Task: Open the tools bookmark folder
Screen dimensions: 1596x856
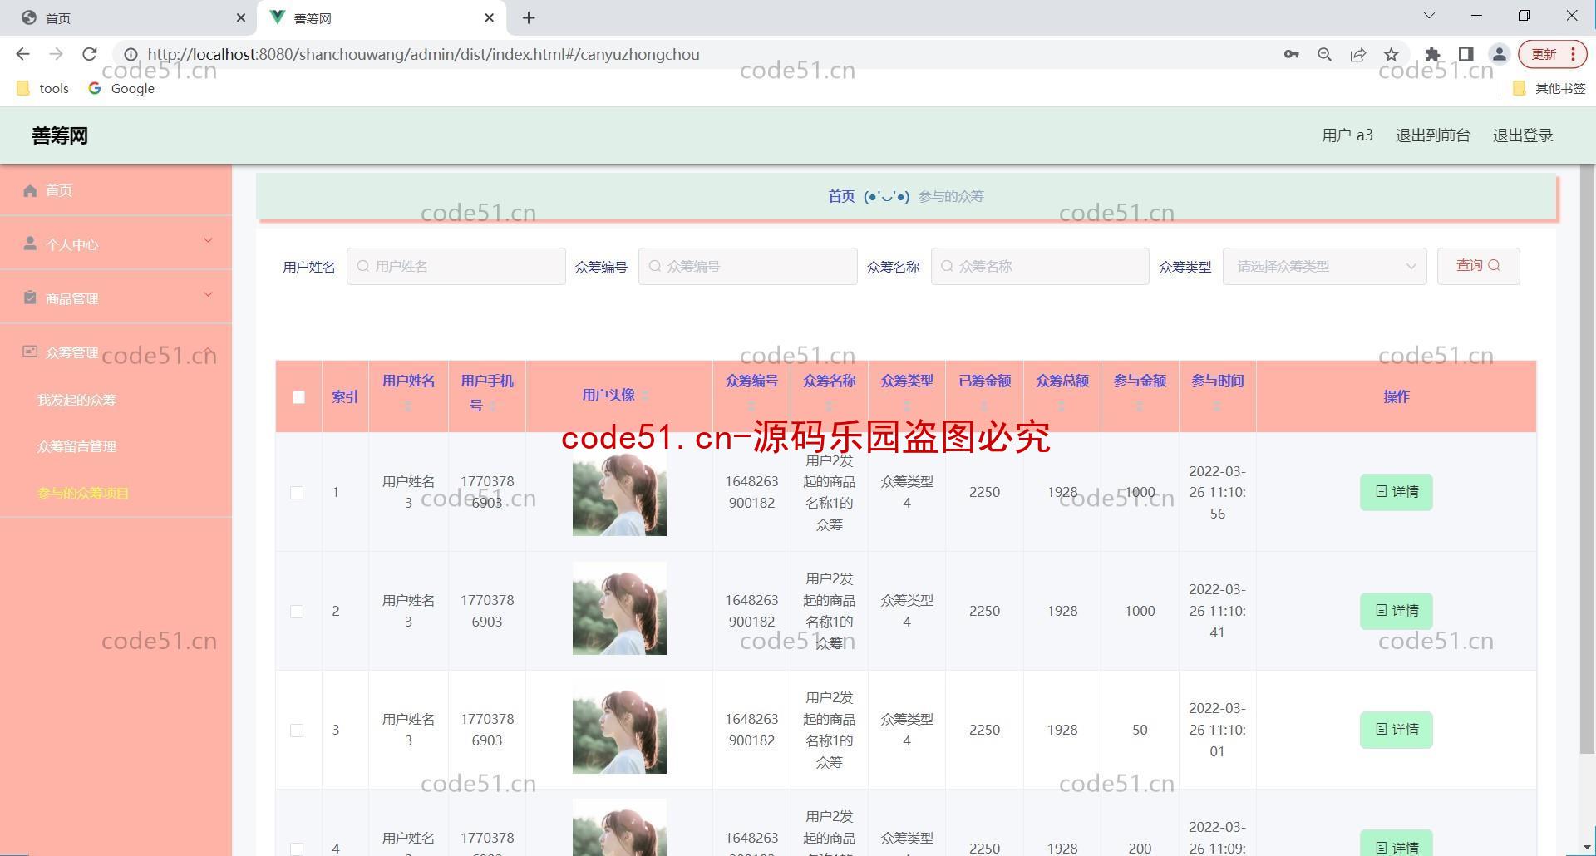Action: pyautogui.click(x=42, y=88)
